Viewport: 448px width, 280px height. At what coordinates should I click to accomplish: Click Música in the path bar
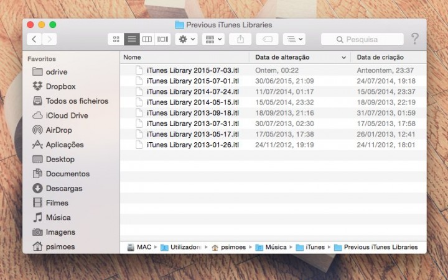271,247
